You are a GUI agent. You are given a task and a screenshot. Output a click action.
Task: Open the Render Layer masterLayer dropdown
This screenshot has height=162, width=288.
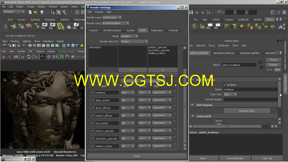tap(112, 17)
